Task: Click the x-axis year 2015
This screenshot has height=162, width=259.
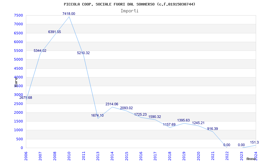Action: 127,156
